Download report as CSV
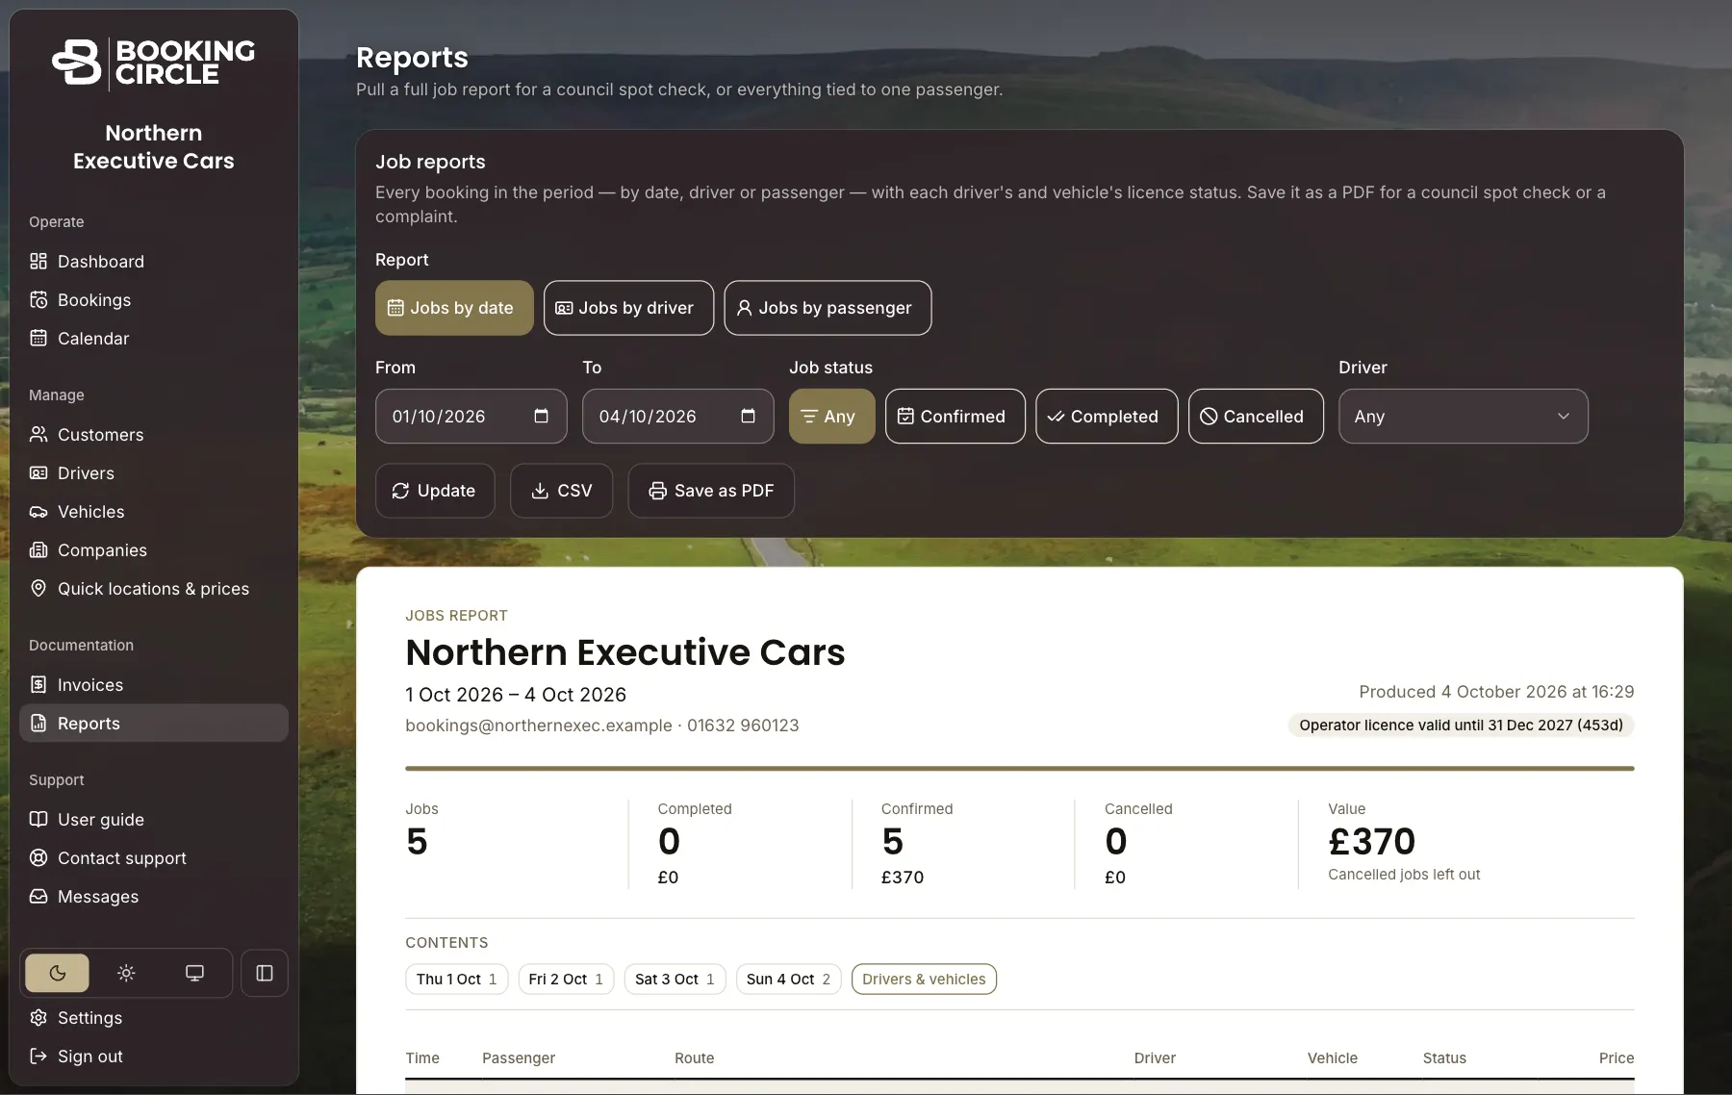Viewport: 1732px width, 1095px height. tap(562, 491)
